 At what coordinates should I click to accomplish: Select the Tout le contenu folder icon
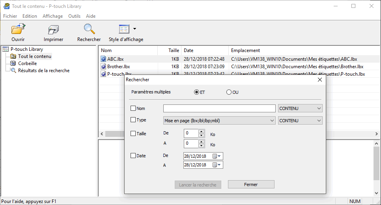pos(13,56)
